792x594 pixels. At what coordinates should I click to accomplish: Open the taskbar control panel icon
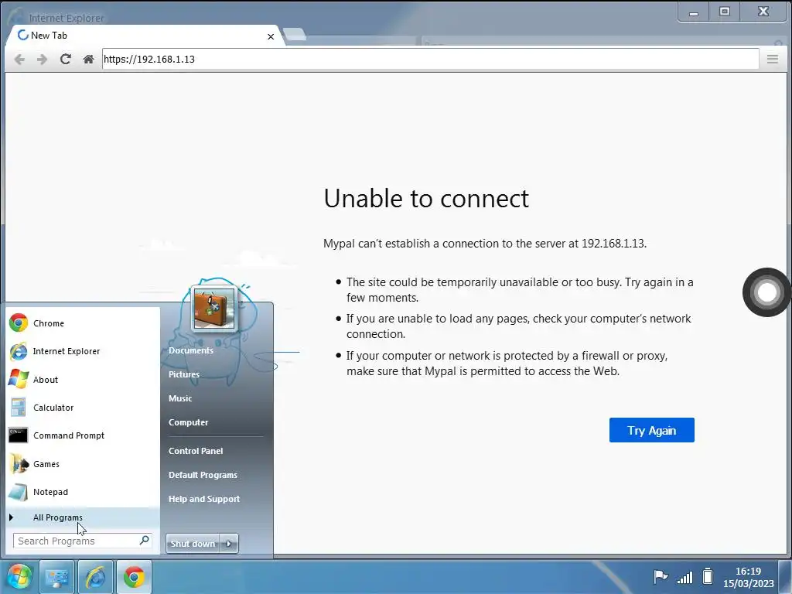click(56, 577)
